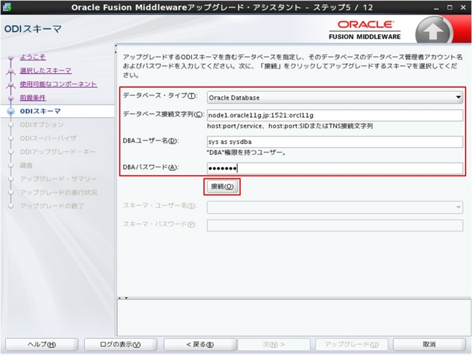Click the title bar application icon

point(7,7)
